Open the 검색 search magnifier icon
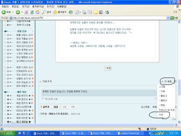 (44, 12)
